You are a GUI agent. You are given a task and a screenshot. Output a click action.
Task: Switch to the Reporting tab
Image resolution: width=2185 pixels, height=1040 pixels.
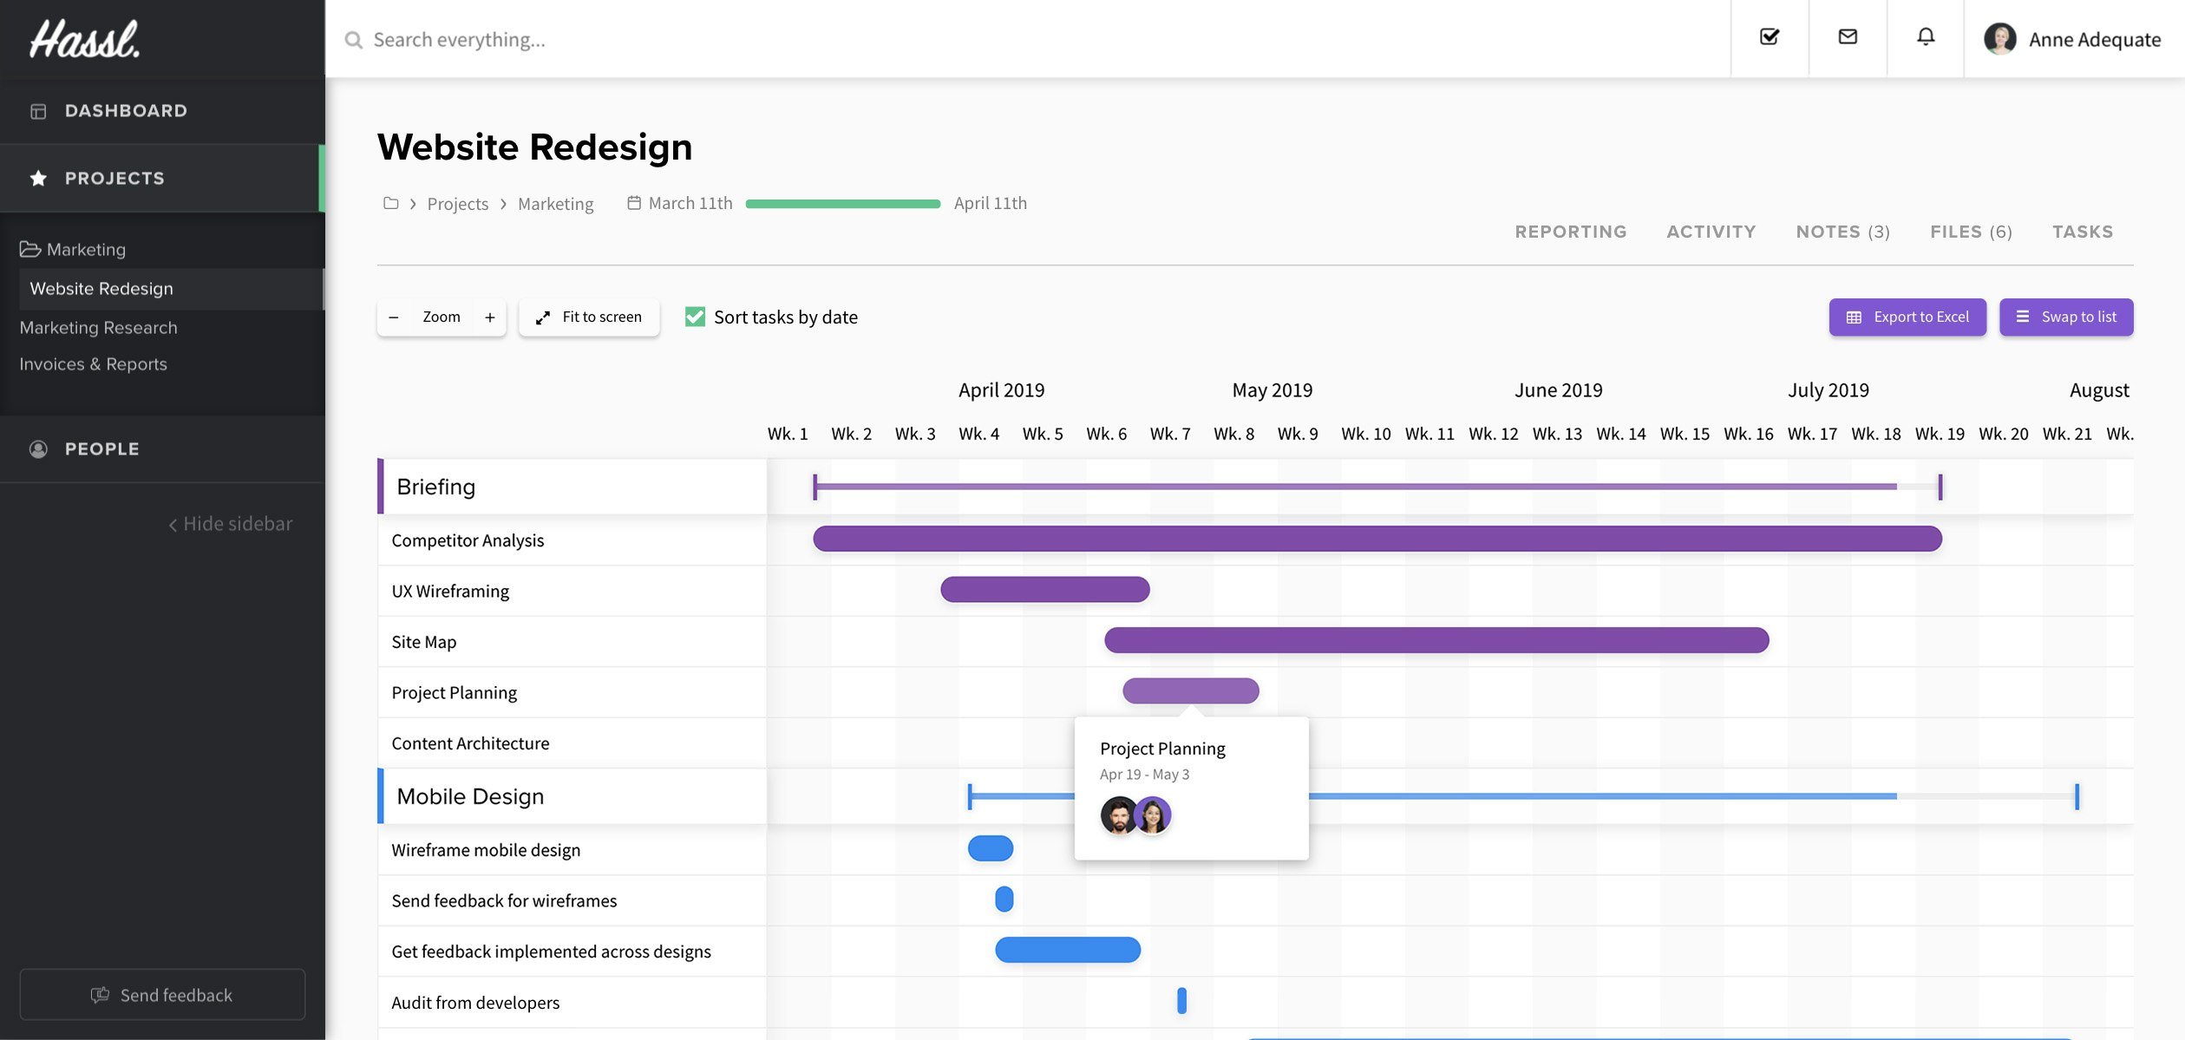[x=1570, y=232]
